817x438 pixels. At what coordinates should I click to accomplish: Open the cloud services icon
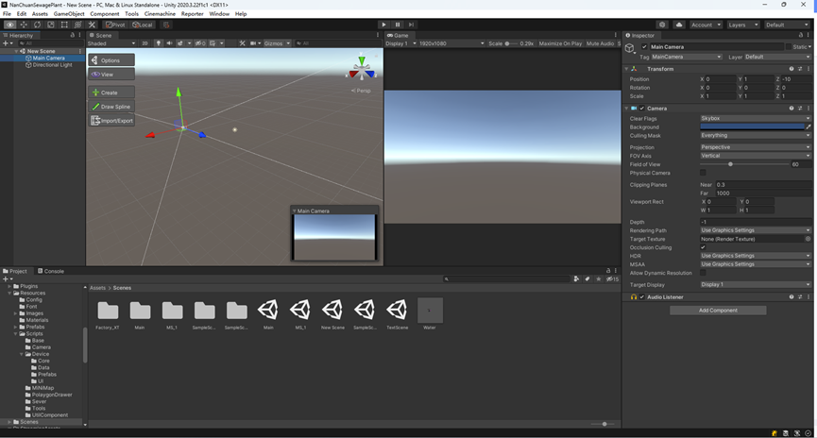680,25
